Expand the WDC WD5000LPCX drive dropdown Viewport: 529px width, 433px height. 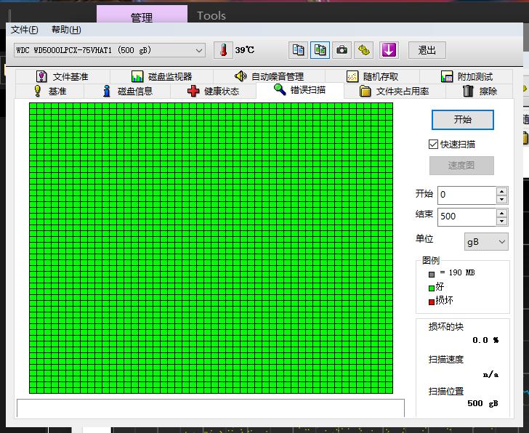(x=199, y=51)
